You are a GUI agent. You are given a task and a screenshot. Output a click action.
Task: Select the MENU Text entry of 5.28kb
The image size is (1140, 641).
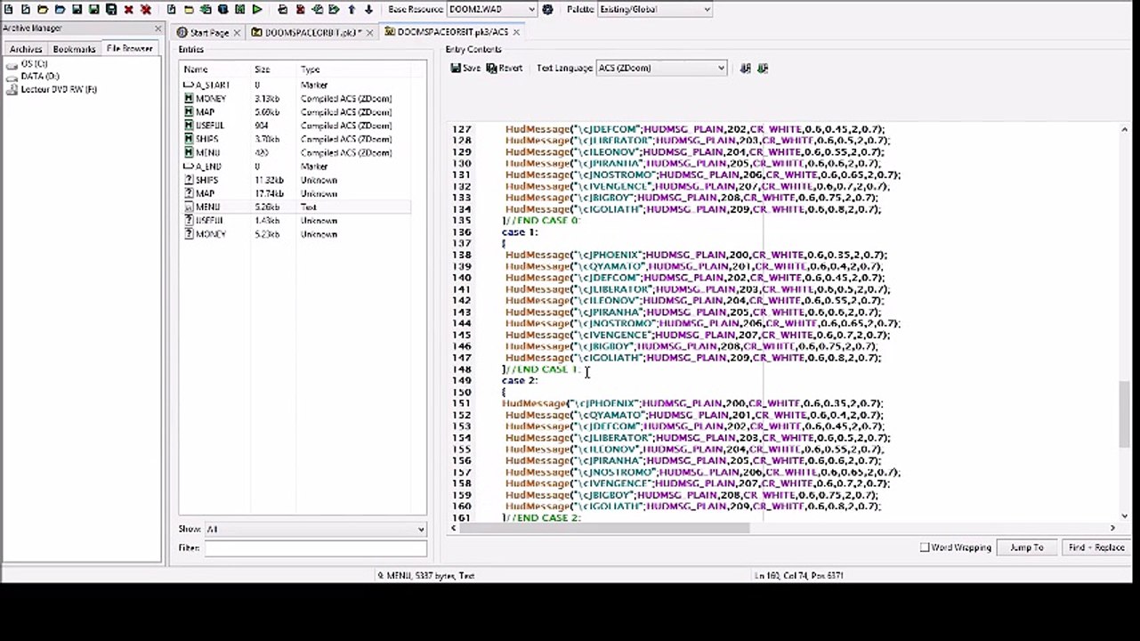295,207
